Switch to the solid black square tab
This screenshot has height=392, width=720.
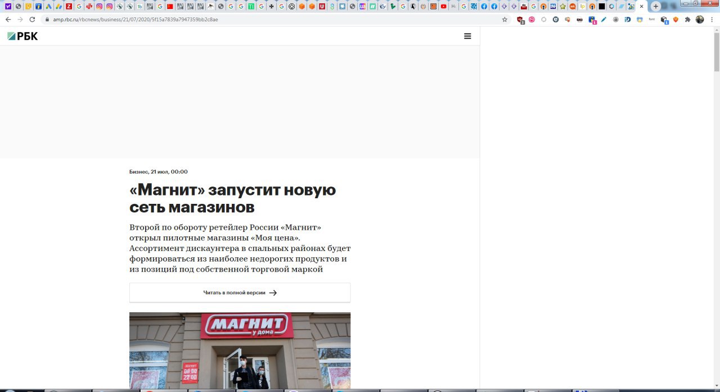pos(602,6)
